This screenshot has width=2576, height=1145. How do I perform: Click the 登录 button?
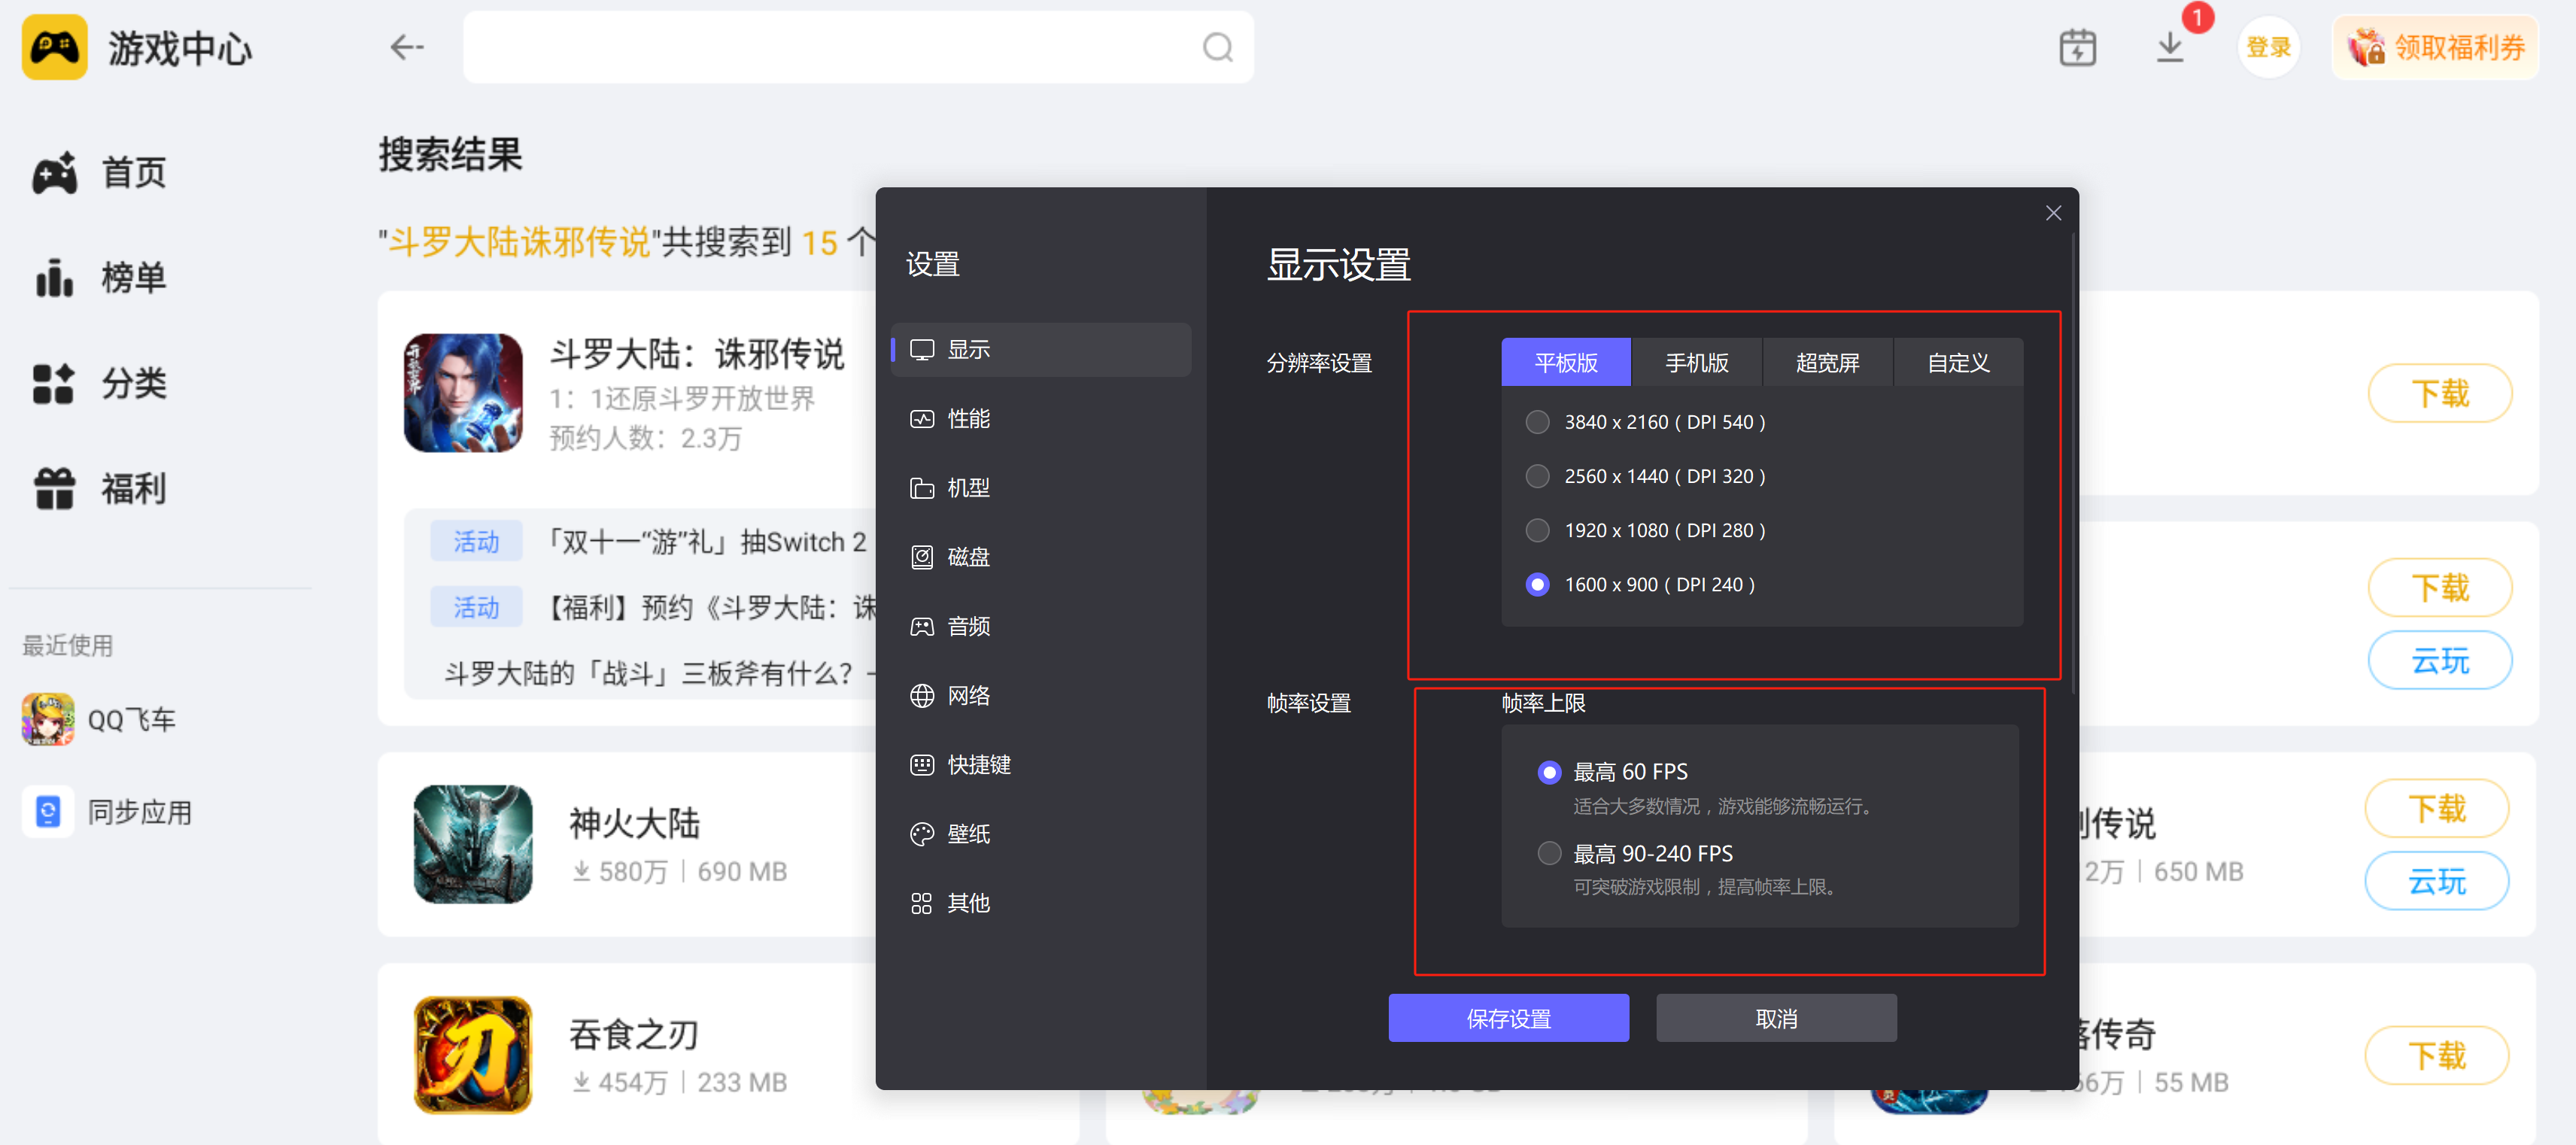(x=2268, y=46)
